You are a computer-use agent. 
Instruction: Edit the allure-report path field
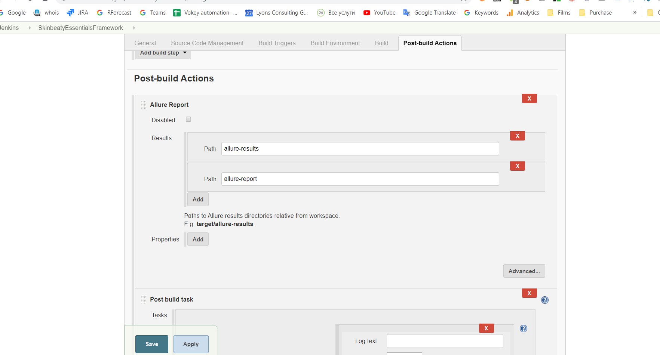pyautogui.click(x=360, y=179)
